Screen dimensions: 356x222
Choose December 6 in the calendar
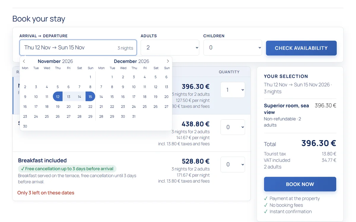coord(166,77)
